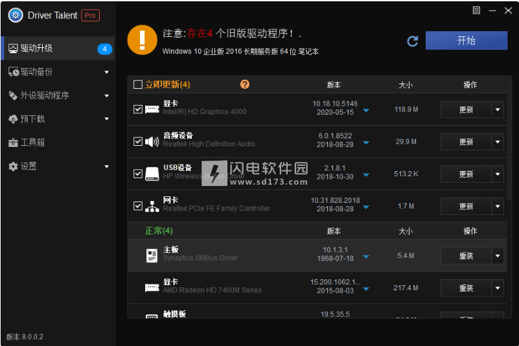Open action dropdown beside 主板 重装
Image resolution: width=519 pixels, height=346 pixels.
[498, 255]
